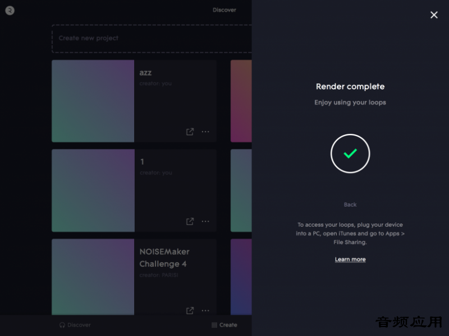Click the green checkmark circle

350,153
